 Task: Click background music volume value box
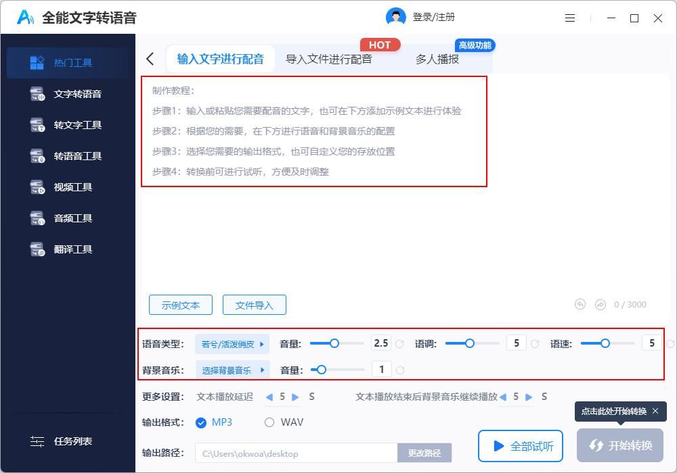382,370
